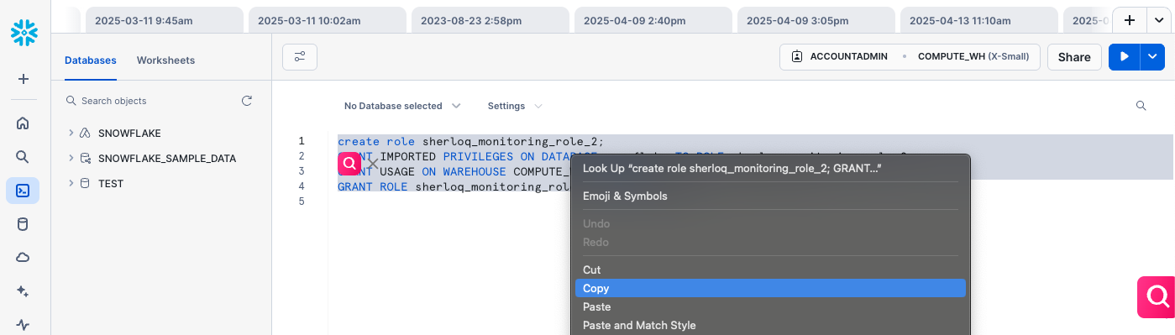Switch to the Worksheets tab
The width and height of the screenshot is (1175, 335).
[x=165, y=60]
